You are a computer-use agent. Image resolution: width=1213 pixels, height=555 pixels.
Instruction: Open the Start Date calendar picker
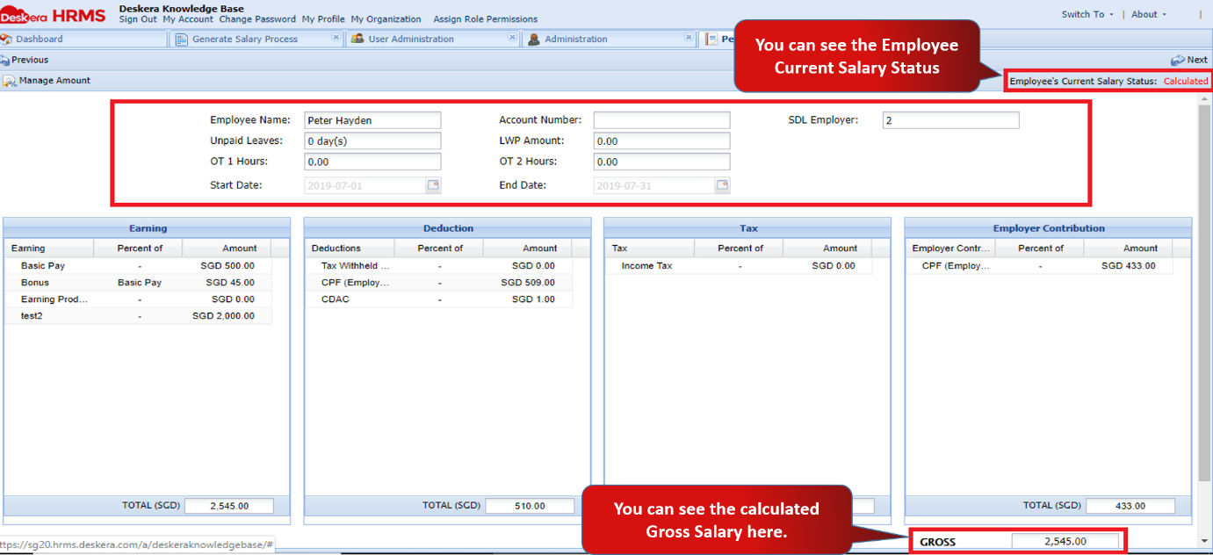(432, 184)
